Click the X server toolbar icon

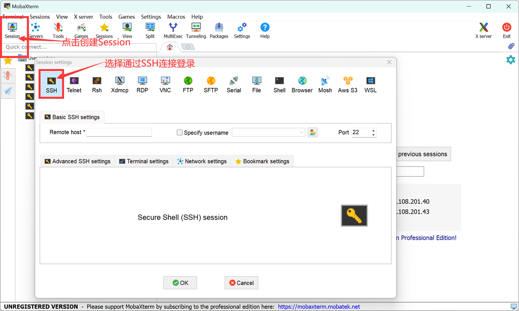pos(483,30)
